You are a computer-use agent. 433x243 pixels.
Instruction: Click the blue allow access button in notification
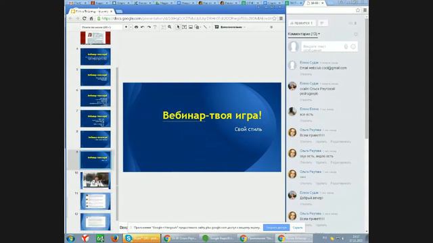click(277, 227)
